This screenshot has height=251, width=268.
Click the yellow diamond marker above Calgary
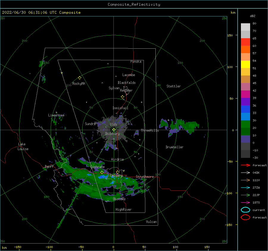point(118,172)
